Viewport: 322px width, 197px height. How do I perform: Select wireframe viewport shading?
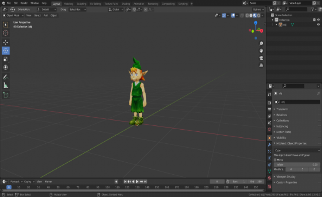click(247, 15)
